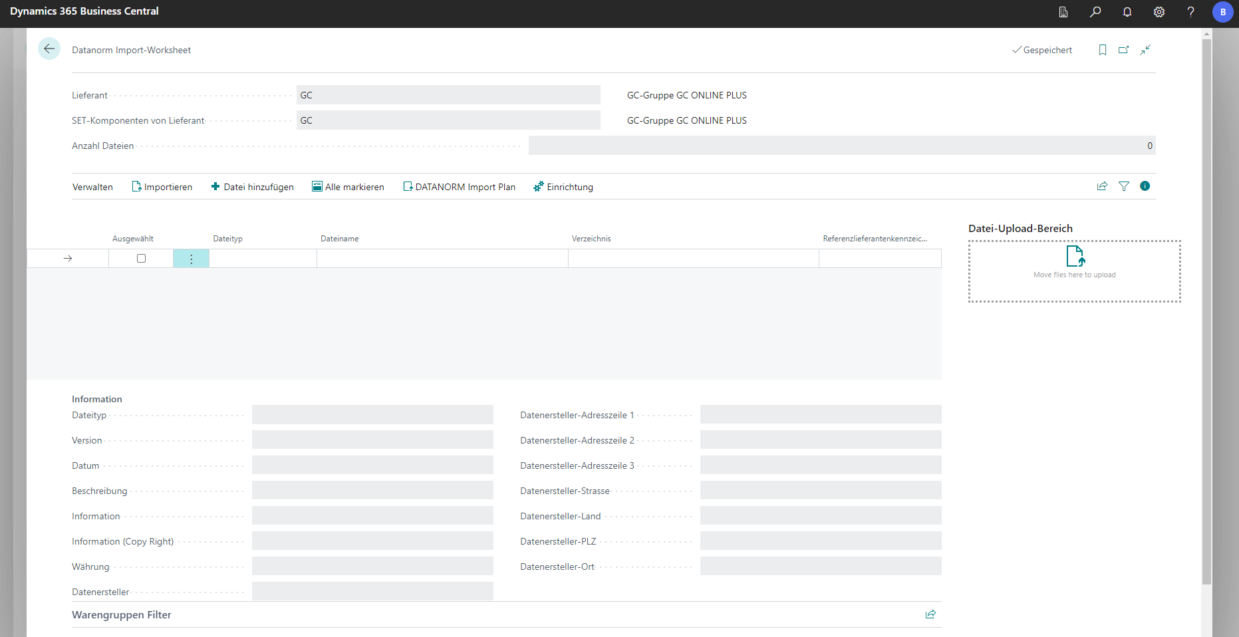Image resolution: width=1239 pixels, height=637 pixels.
Task: Click the Einrichtung menu item
Action: coord(563,187)
